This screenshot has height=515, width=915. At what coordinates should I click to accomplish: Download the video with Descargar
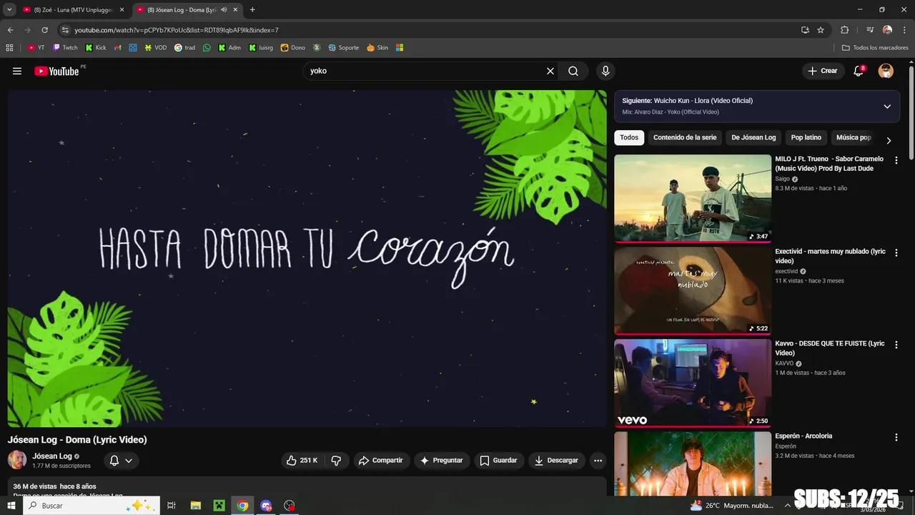point(557,461)
